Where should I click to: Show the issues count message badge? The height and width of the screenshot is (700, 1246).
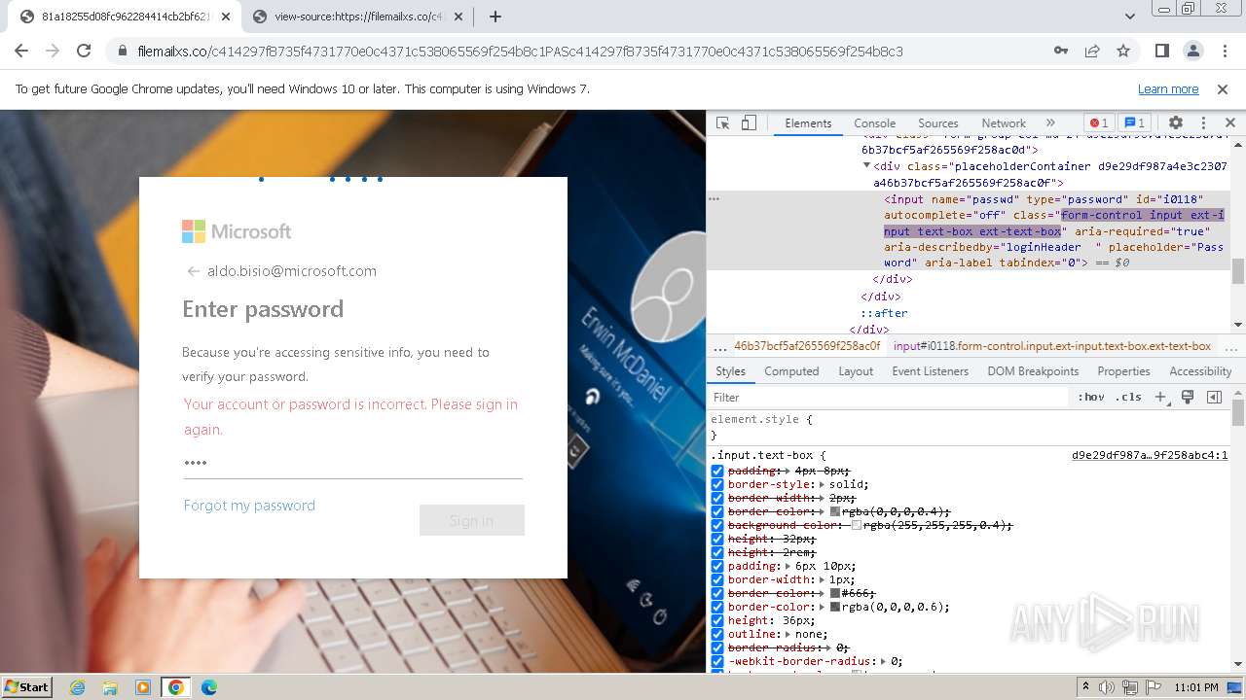point(1134,123)
